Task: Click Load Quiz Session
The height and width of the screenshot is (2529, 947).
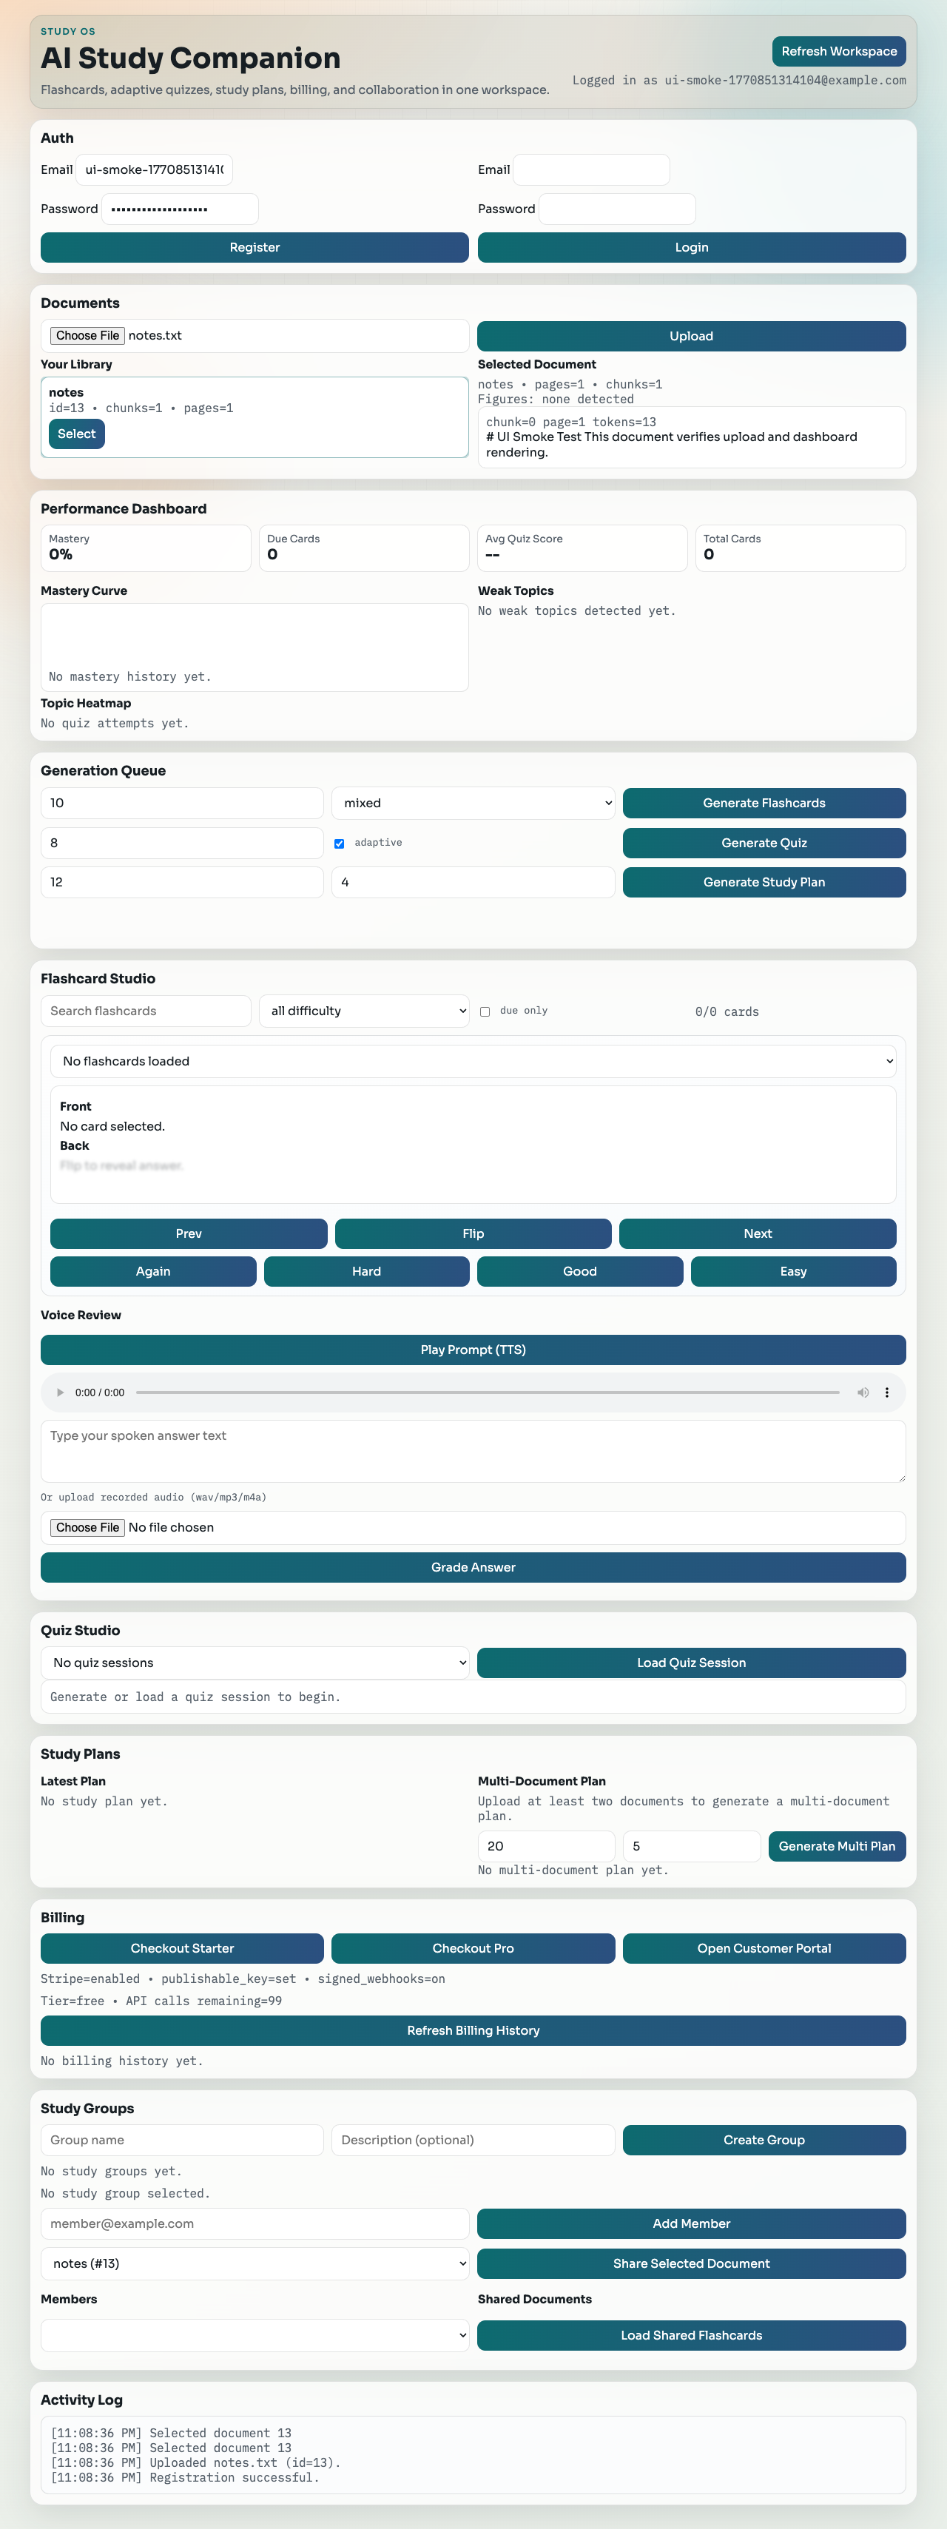Action: 692,1663
